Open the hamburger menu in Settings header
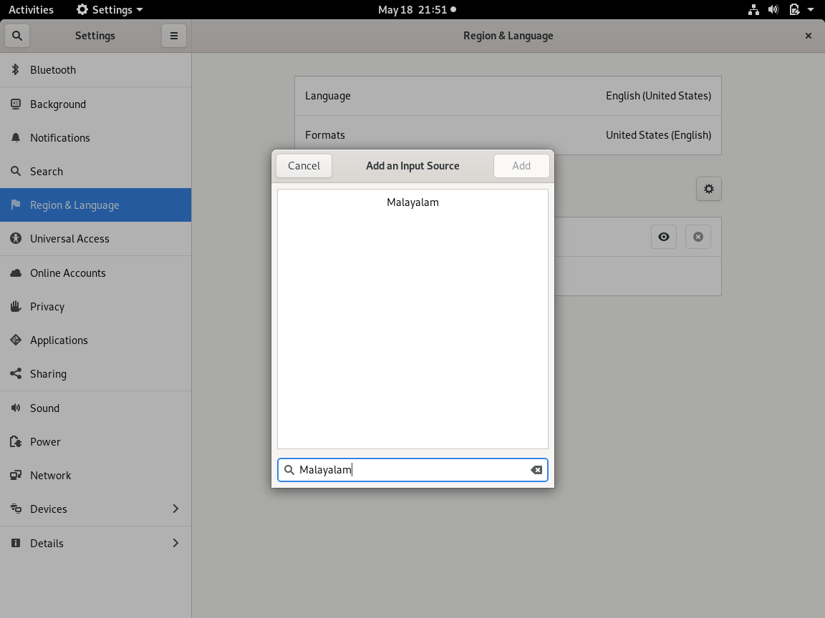 point(173,36)
